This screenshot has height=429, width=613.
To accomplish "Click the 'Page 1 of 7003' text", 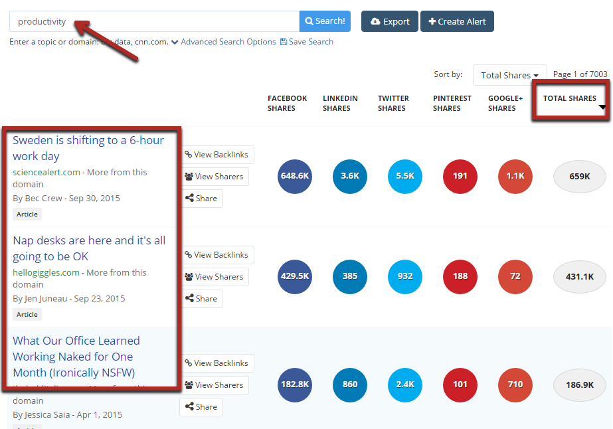I will 580,74.
